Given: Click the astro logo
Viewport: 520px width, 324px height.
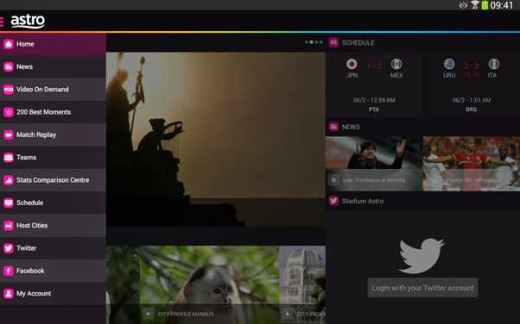Looking at the screenshot, I should [28, 22].
